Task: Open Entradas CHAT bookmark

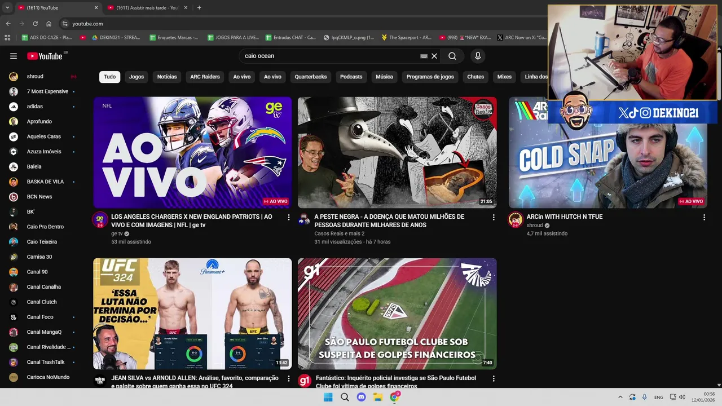Action: click(289, 38)
